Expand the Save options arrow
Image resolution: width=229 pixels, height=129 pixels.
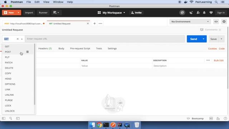click(221, 39)
